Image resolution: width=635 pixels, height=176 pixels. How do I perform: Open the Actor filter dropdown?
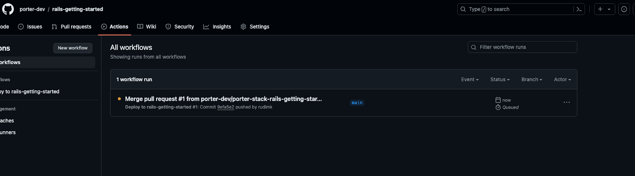tap(562, 79)
